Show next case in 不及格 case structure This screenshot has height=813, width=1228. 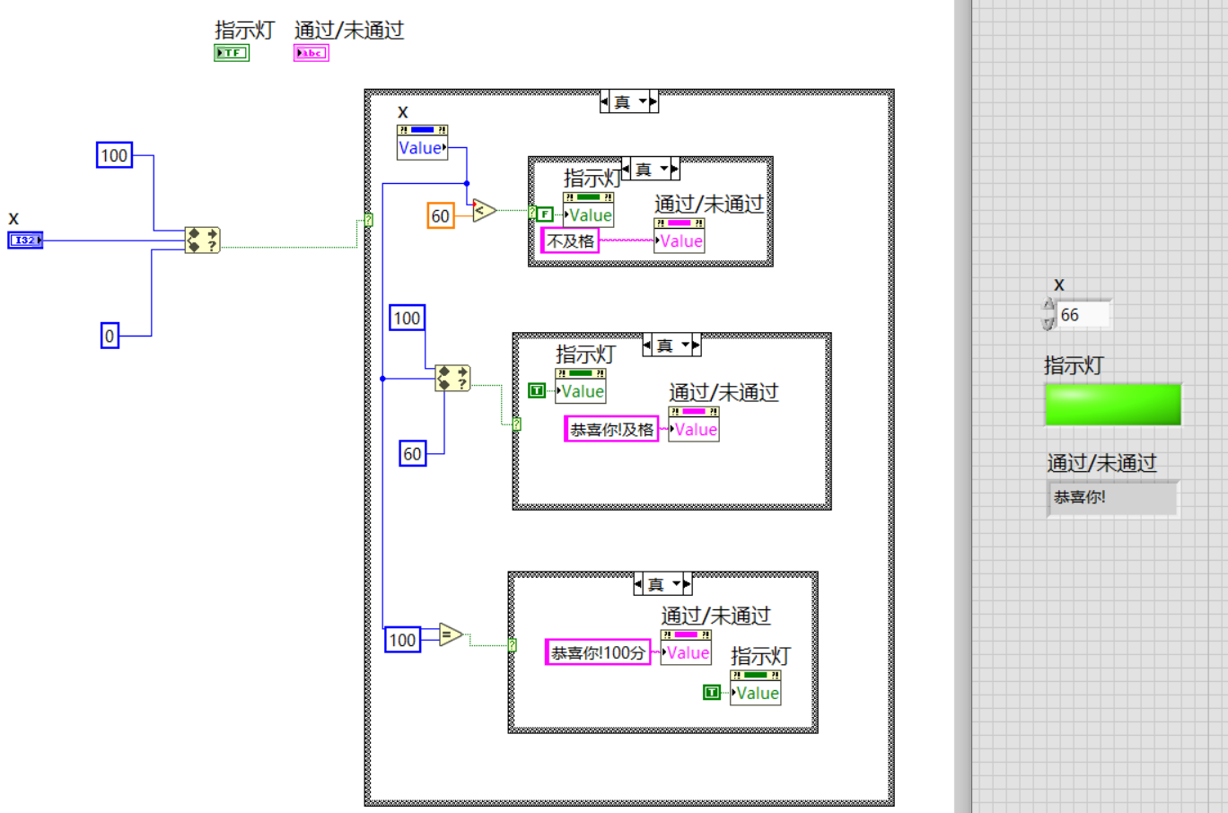[x=675, y=170]
